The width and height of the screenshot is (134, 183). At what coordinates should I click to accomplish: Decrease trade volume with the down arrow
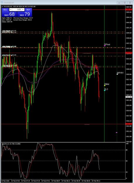[11, 10]
